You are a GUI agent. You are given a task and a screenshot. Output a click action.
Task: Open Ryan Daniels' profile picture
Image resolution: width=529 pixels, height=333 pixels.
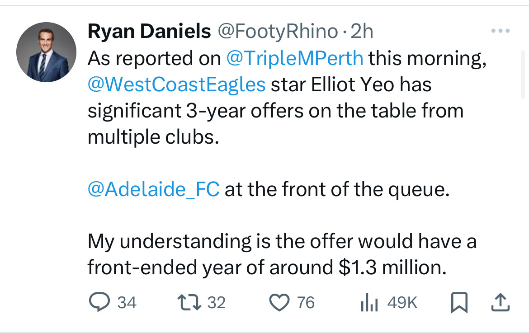pos(46,52)
